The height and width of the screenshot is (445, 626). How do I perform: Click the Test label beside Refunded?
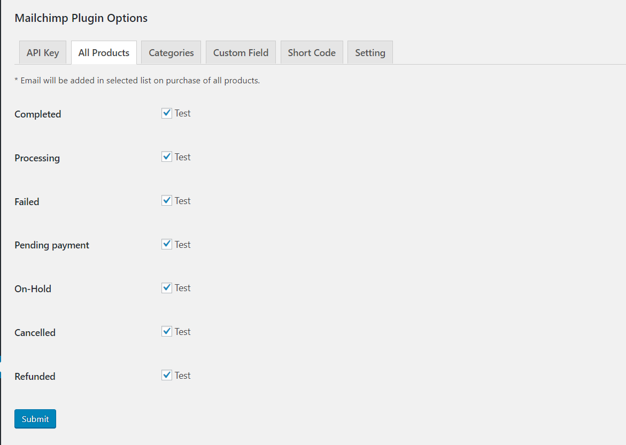coord(182,376)
